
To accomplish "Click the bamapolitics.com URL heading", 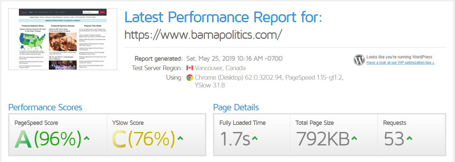I will click(x=203, y=34).
